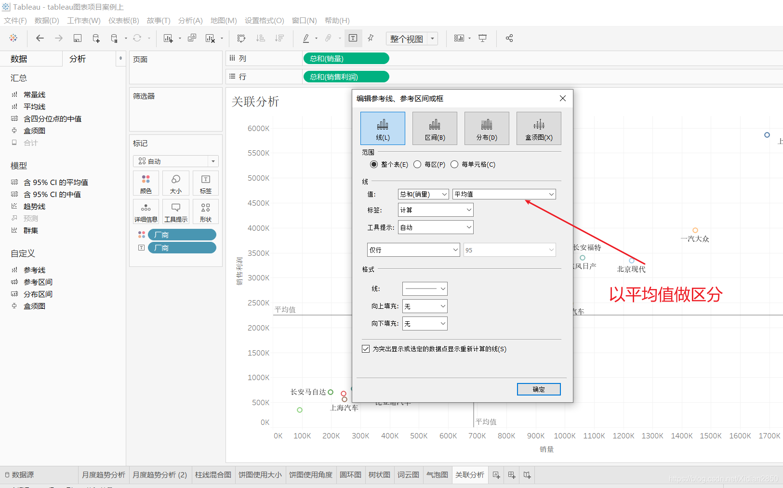Click the new dashboard icon in bottom tab bar

point(512,475)
